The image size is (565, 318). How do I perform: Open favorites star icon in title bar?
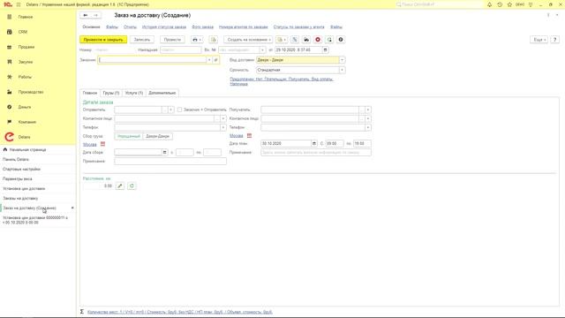point(509,4)
